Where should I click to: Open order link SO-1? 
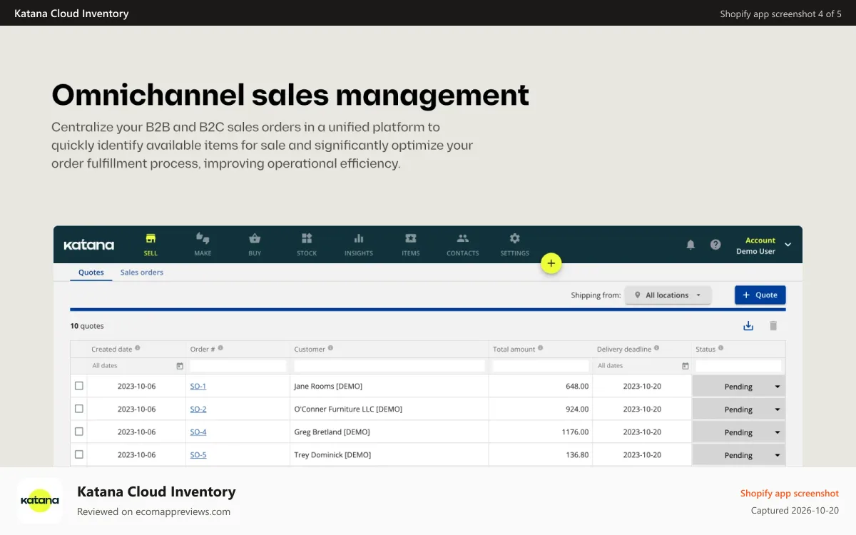point(198,386)
